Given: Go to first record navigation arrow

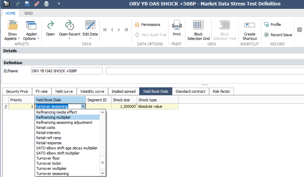Looking at the screenshot, I should pyautogui.click(x=105, y=30).
